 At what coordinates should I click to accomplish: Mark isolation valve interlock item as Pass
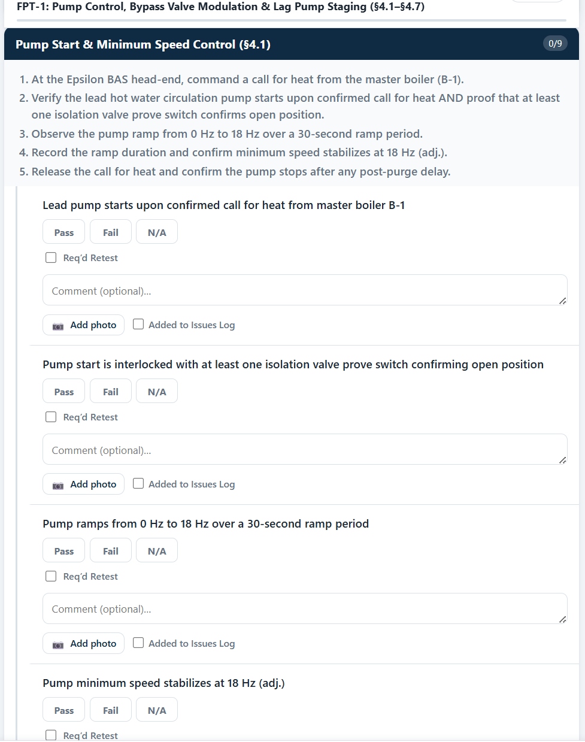64,392
